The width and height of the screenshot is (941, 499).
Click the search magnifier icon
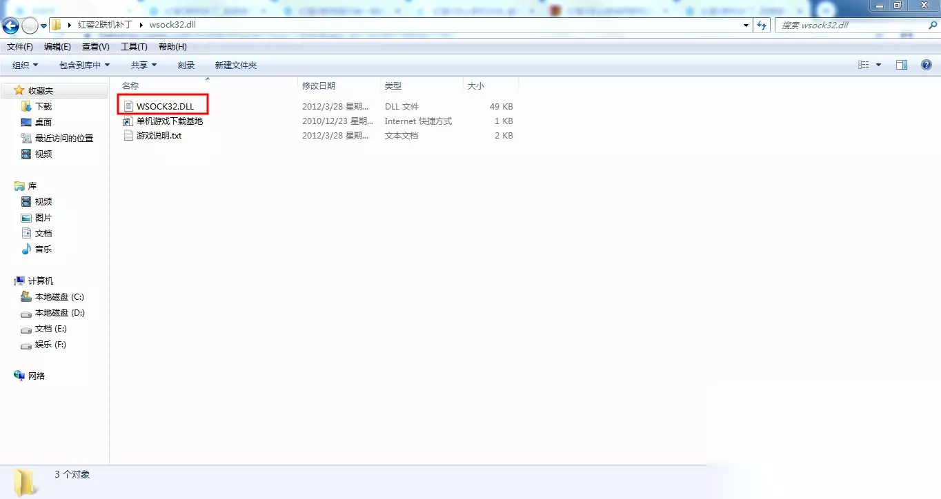click(x=933, y=26)
